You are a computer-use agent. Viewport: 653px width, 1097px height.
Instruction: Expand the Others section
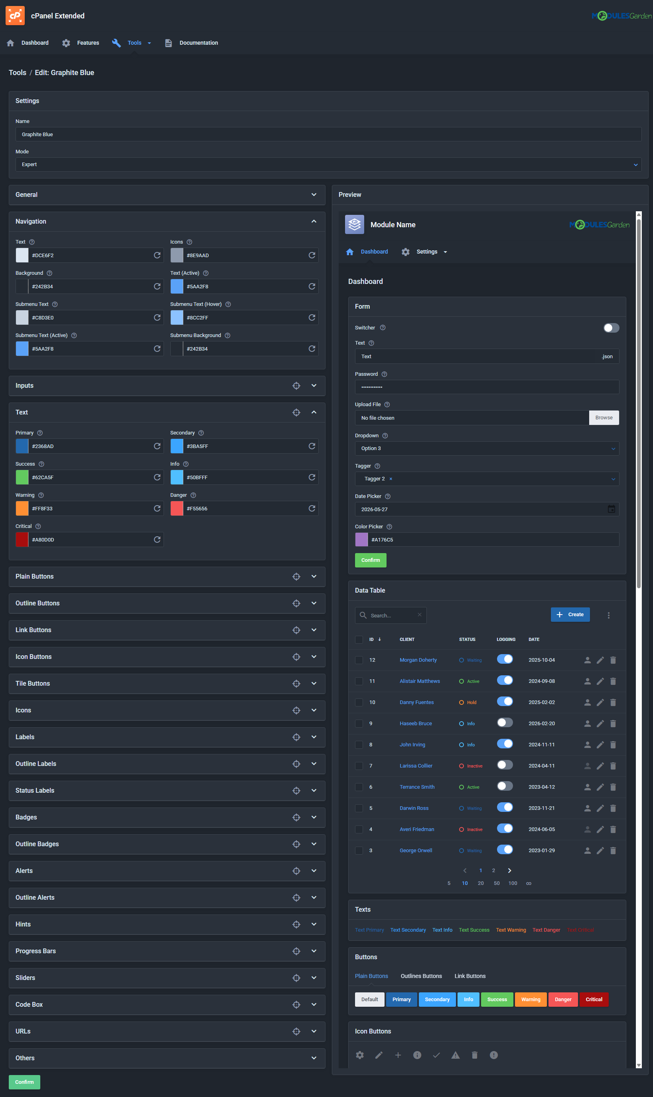click(314, 1058)
